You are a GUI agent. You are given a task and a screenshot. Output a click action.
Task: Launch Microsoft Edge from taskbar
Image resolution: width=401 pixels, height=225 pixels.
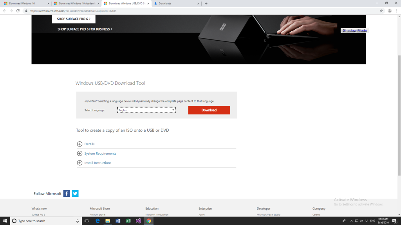point(98,221)
